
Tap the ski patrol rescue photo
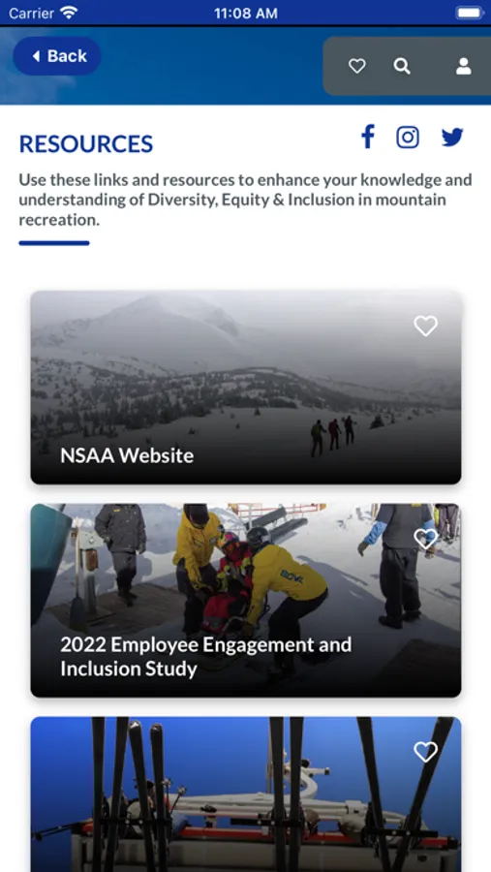[x=246, y=601]
